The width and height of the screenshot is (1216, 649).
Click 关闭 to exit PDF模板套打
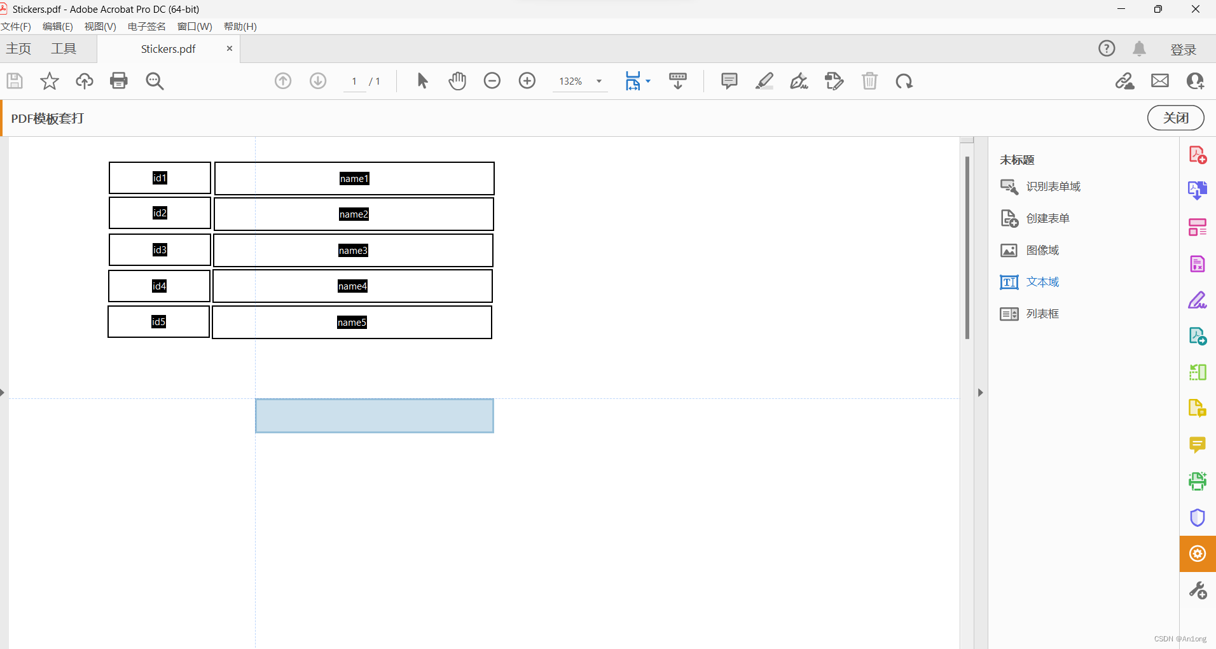[1175, 118]
